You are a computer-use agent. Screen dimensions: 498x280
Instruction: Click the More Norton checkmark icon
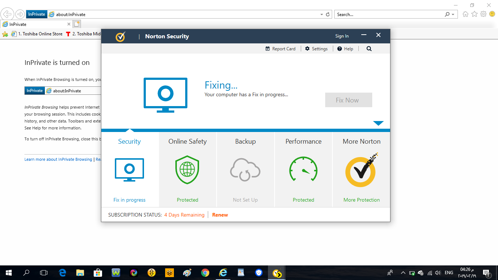pos(361,170)
